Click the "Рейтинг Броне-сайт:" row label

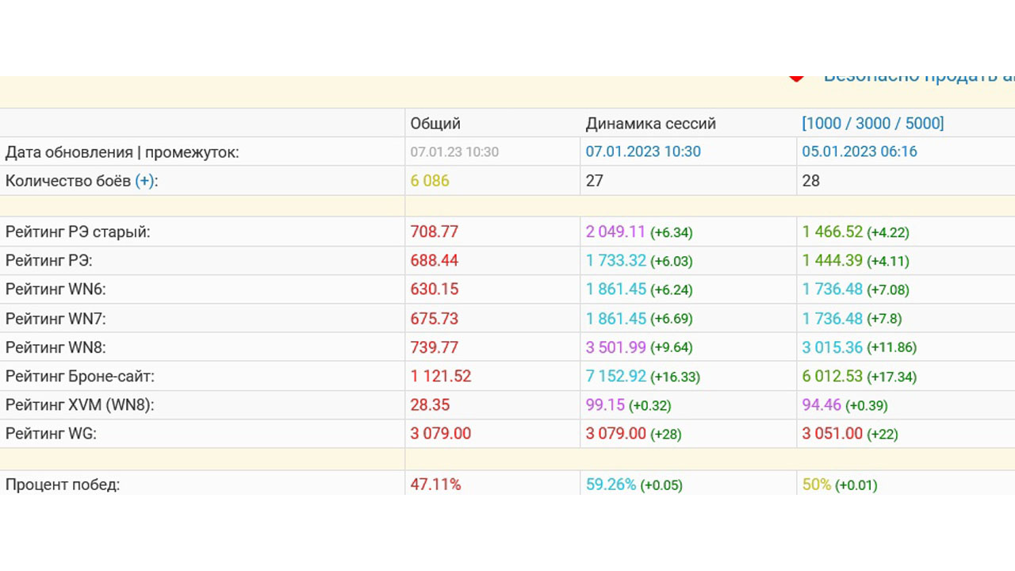(80, 377)
